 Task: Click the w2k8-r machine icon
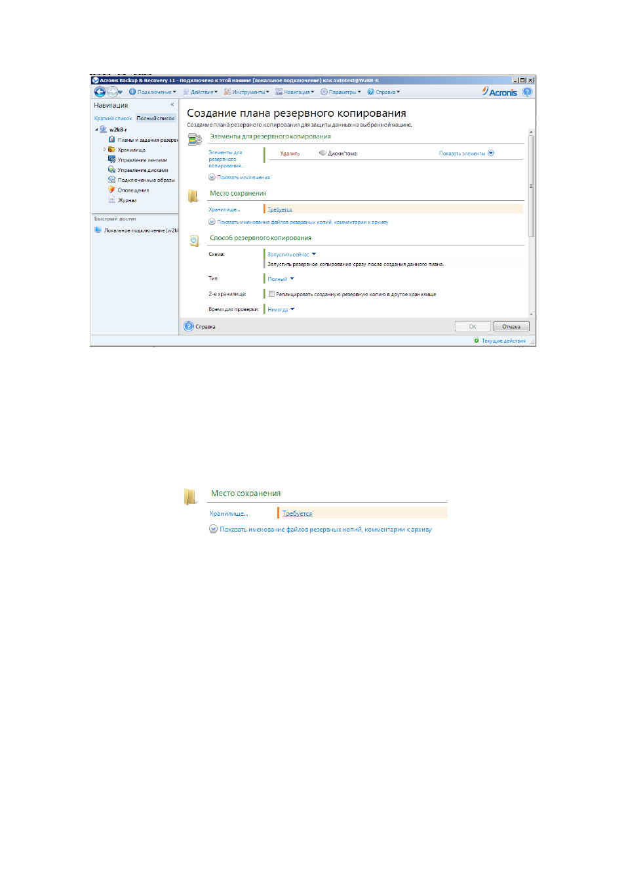tap(103, 129)
